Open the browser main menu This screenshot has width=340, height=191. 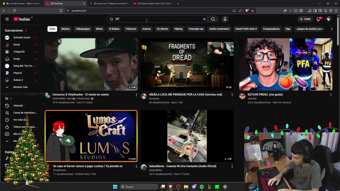(x=336, y=11)
